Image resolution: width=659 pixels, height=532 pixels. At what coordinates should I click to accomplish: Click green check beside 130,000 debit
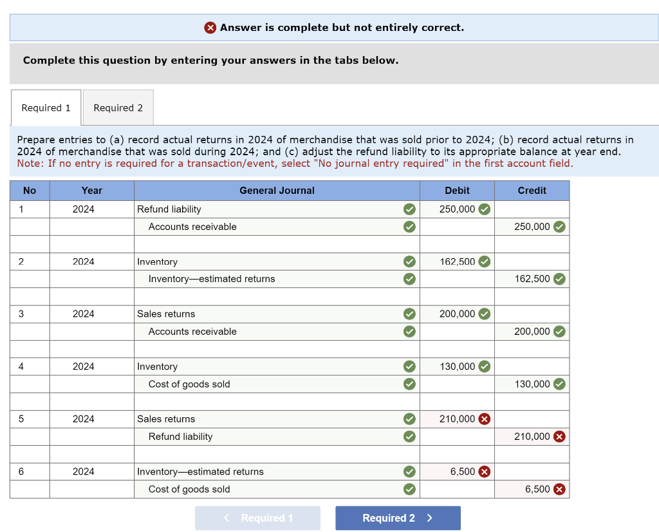click(x=485, y=366)
